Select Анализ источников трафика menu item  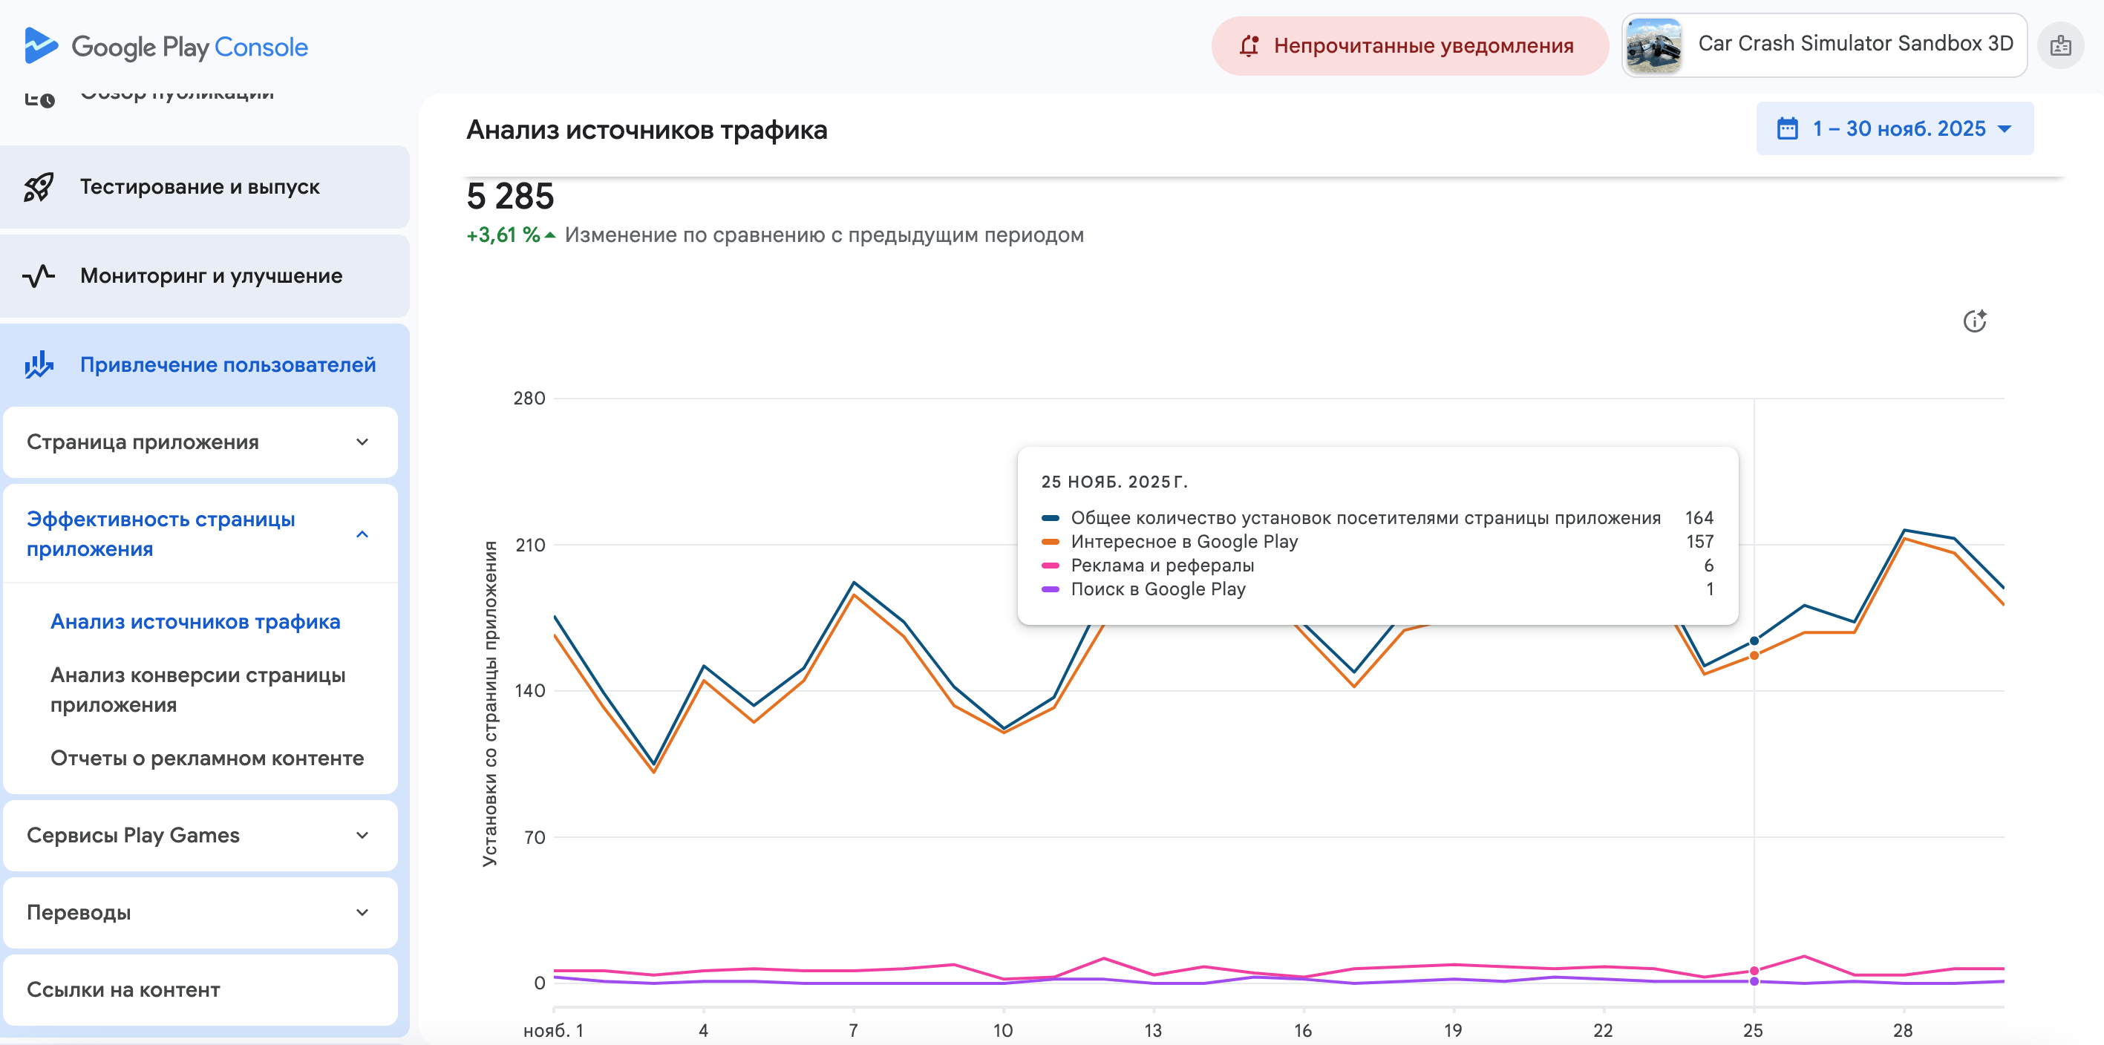pos(195,621)
